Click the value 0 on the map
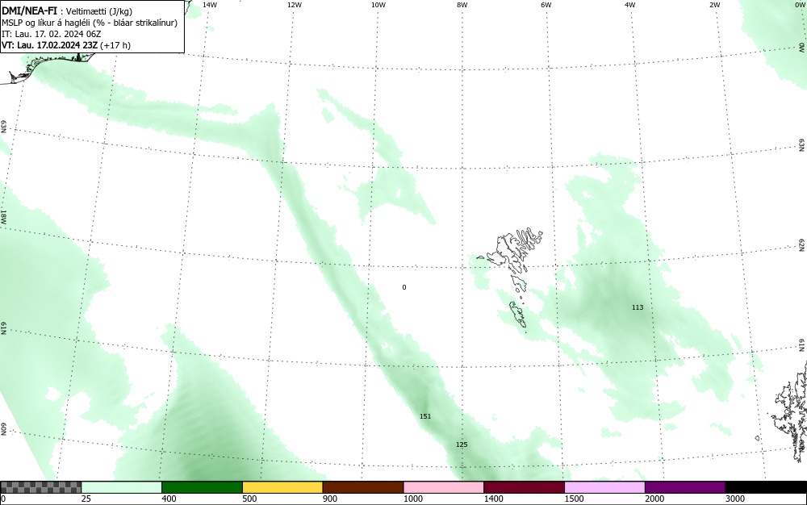Image resolution: width=807 pixels, height=505 pixels. (x=404, y=287)
